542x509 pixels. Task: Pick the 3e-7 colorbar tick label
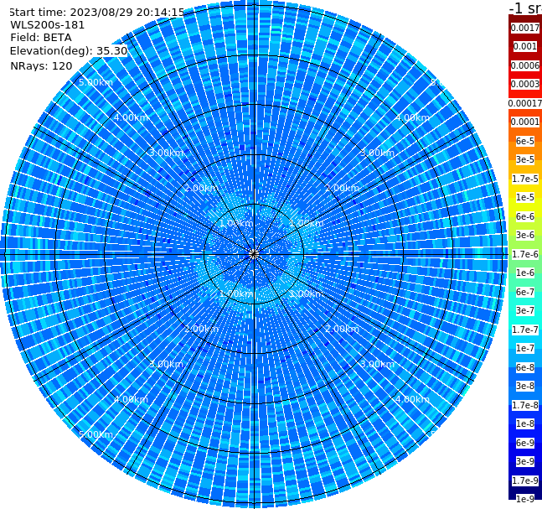[x=525, y=310]
